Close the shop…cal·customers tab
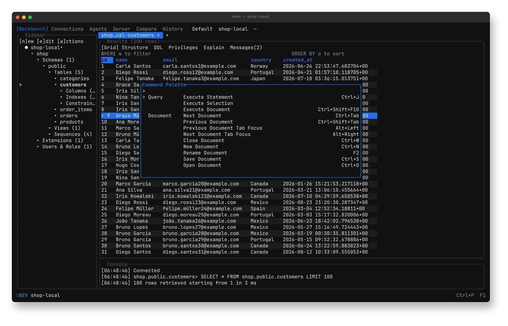The width and height of the screenshot is (508, 326). point(158,35)
